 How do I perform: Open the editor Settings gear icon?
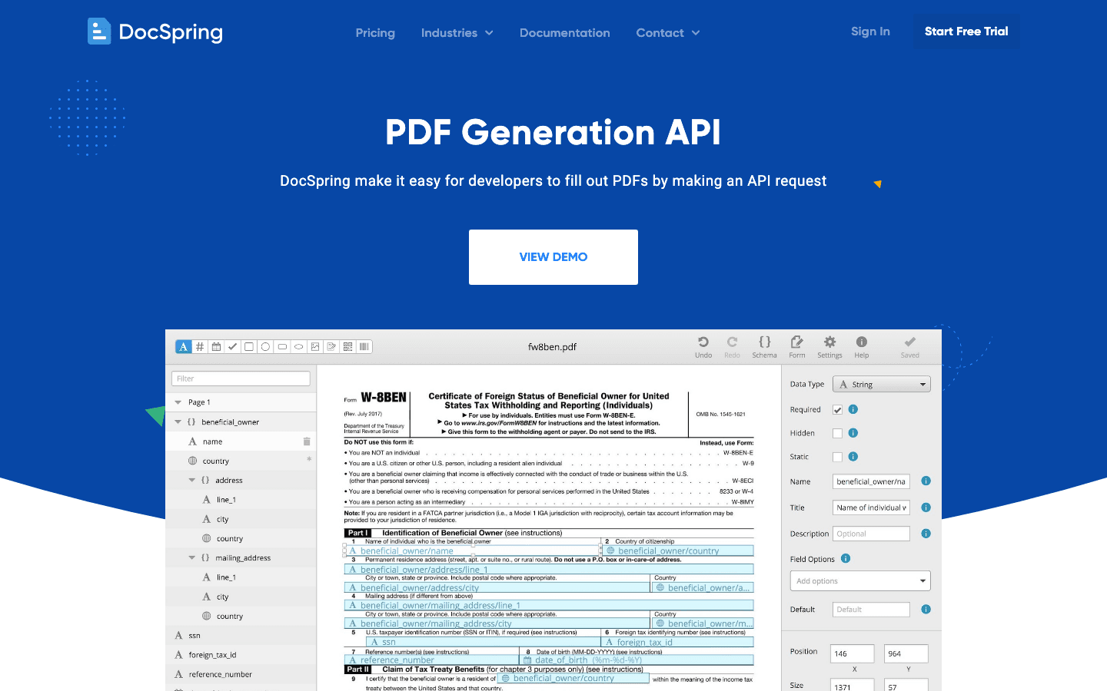coord(829,342)
